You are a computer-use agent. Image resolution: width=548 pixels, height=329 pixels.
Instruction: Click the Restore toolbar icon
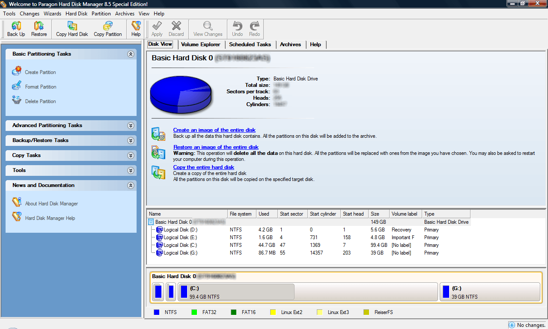39,29
